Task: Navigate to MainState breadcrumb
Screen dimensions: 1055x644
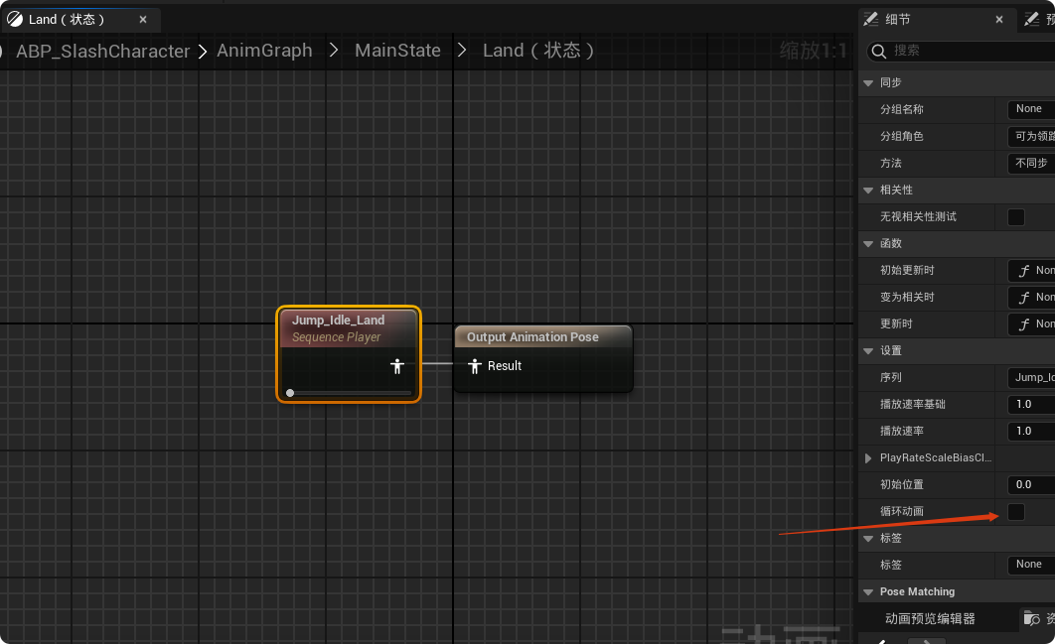Action: pyautogui.click(x=397, y=51)
